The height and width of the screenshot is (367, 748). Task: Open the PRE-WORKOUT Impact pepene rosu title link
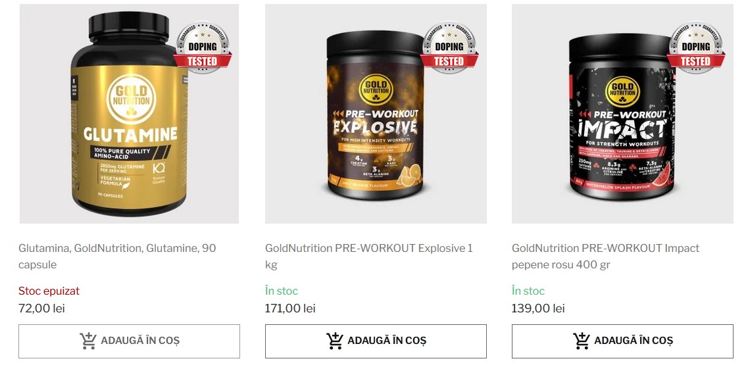pyautogui.click(x=605, y=256)
